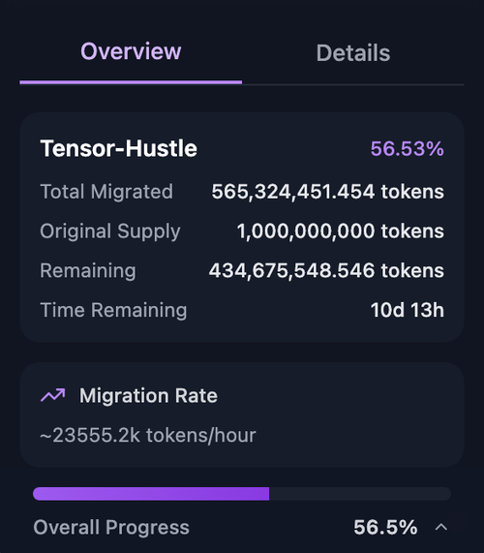Select the Tensor-Hustle title
Image resolution: width=484 pixels, height=553 pixels.
coord(118,148)
